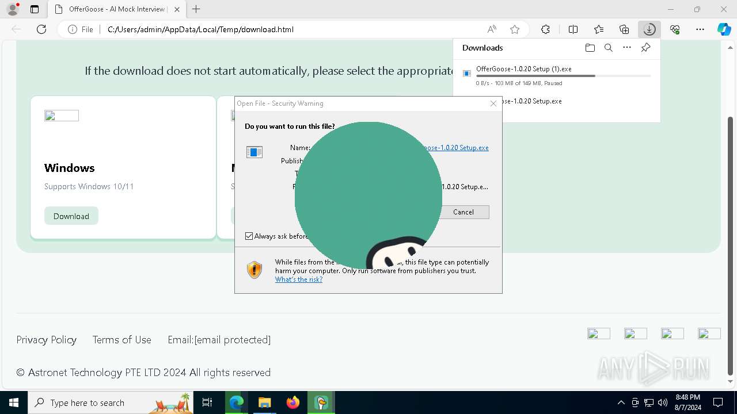Screen dimensions: 737x414
Task: Open the Privacy Policy link
Action: [x=47, y=340]
